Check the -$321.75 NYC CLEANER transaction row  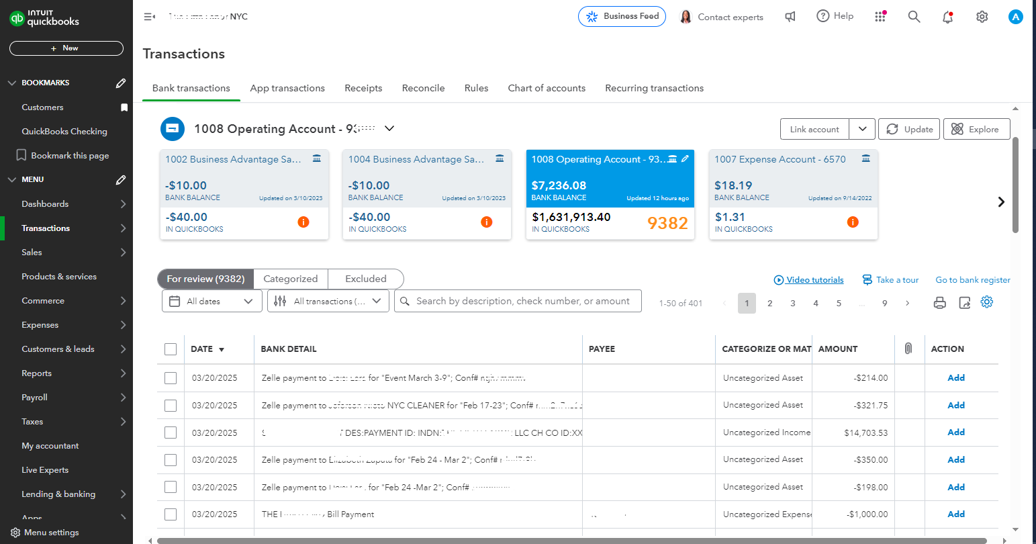pyautogui.click(x=171, y=406)
